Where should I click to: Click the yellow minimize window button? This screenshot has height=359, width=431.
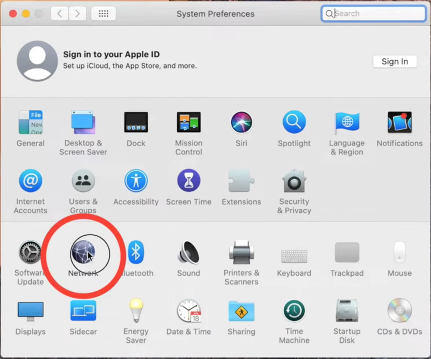tap(26, 14)
